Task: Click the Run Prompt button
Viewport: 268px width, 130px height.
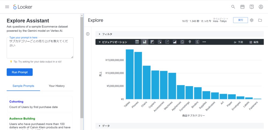Action: coord(20,72)
